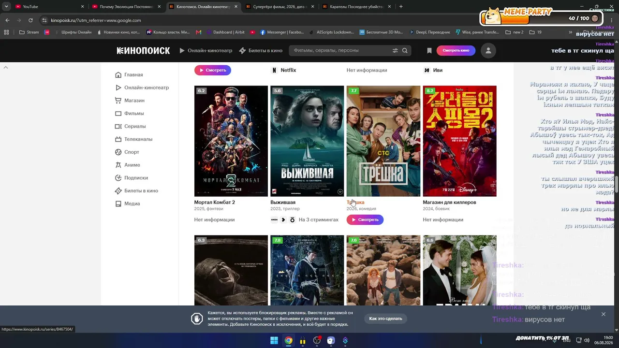Close the ad blocker notification banner
The width and height of the screenshot is (619, 348).
coord(604,314)
